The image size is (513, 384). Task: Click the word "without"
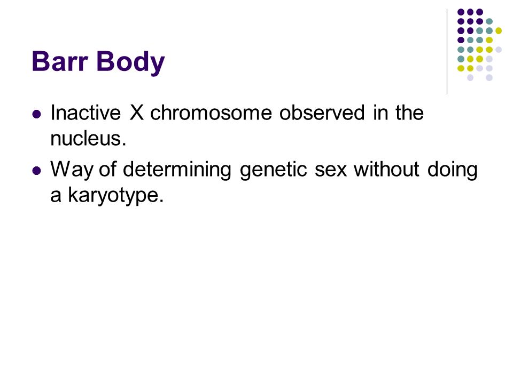[386, 170]
